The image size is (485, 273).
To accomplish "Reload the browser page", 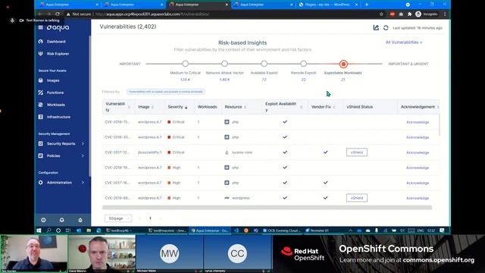I will click(58, 14).
